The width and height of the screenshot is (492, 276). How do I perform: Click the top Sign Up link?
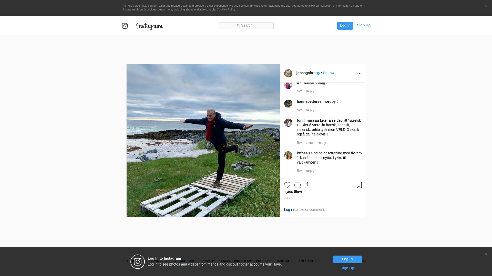[363, 25]
